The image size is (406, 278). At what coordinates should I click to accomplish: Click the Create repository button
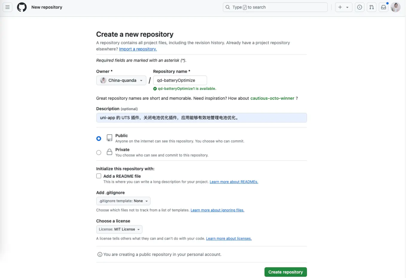pyautogui.click(x=285, y=272)
